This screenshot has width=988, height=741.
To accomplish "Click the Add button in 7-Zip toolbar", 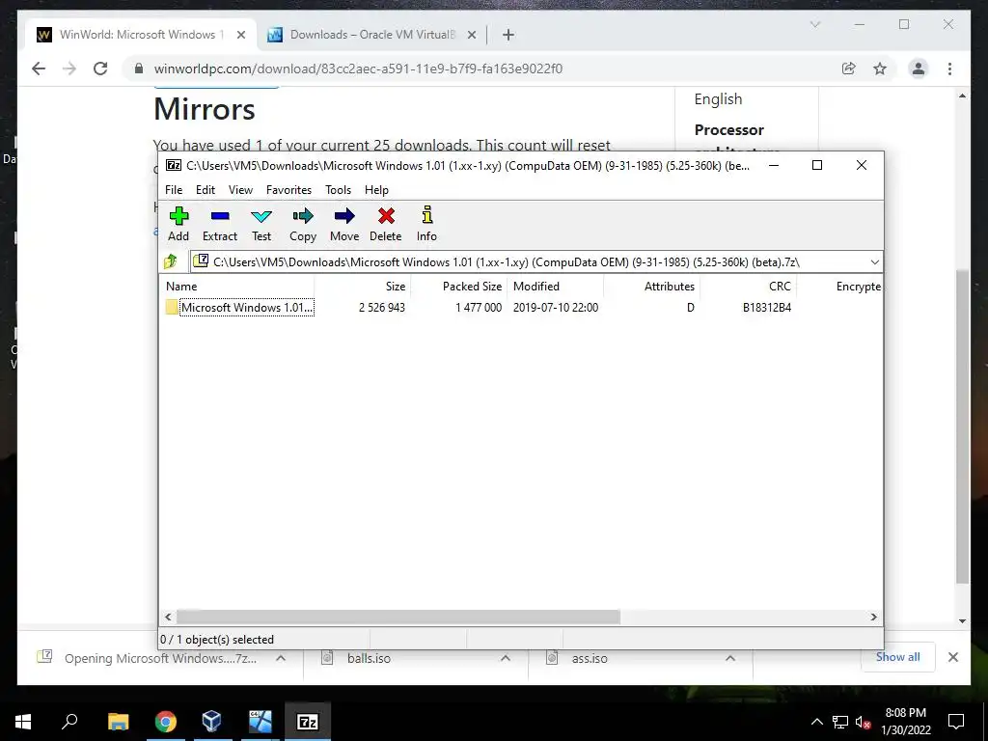I will pyautogui.click(x=178, y=224).
